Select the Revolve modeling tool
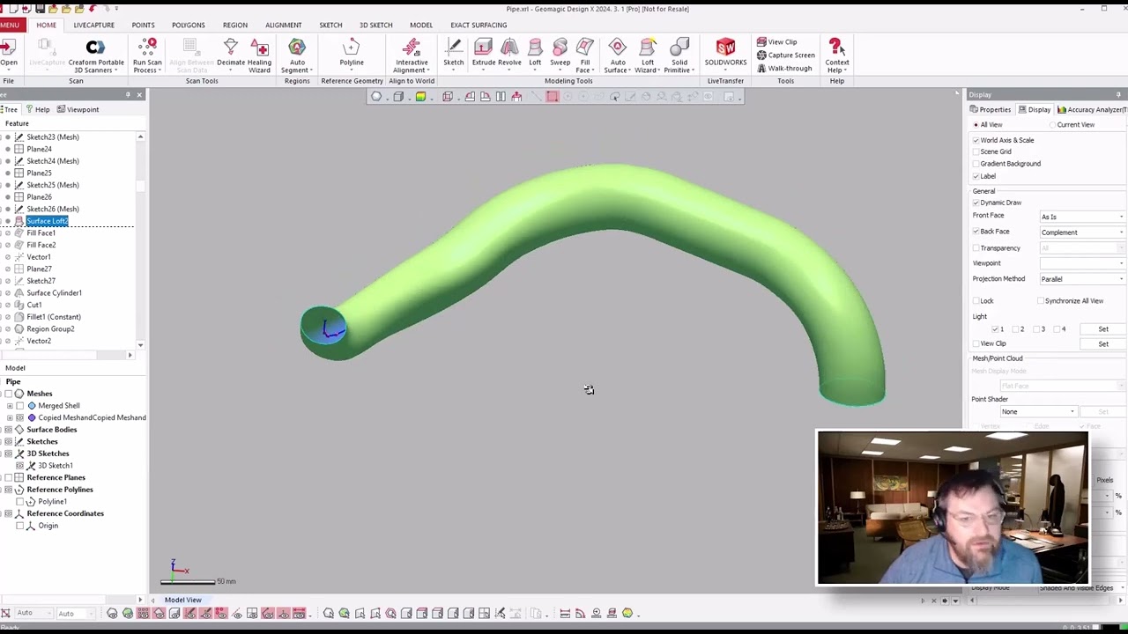Image resolution: width=1128 pixels, height=634 pixels. click(x=509, y=54)
